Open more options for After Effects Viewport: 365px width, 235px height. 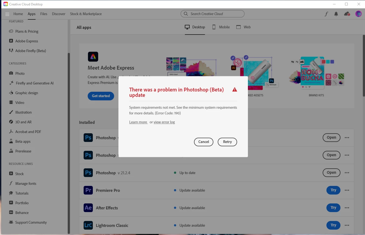click(x=347, y=208)
